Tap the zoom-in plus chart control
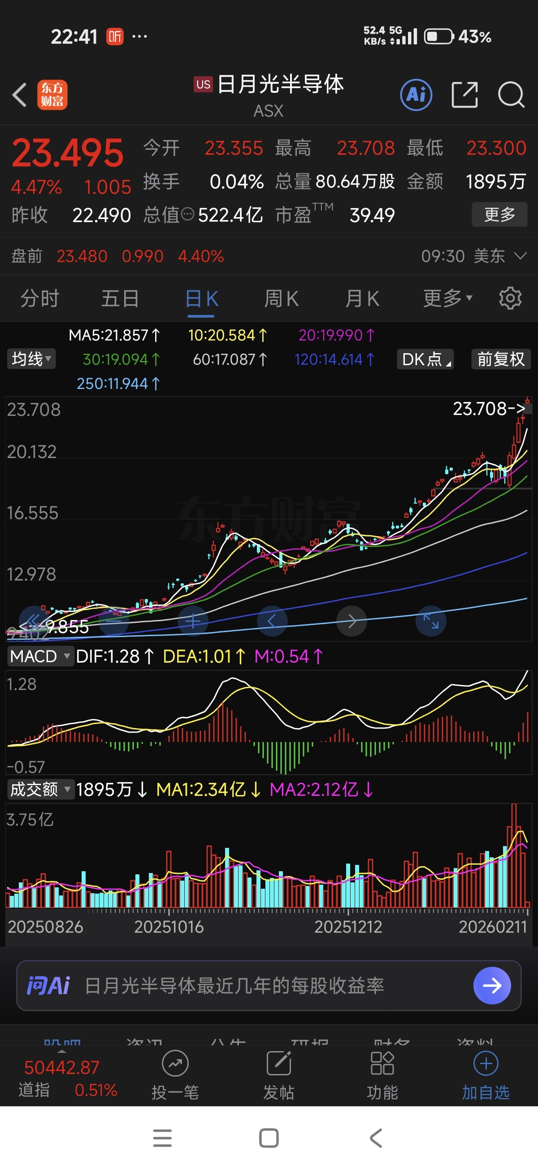 (x=193, y=621)
